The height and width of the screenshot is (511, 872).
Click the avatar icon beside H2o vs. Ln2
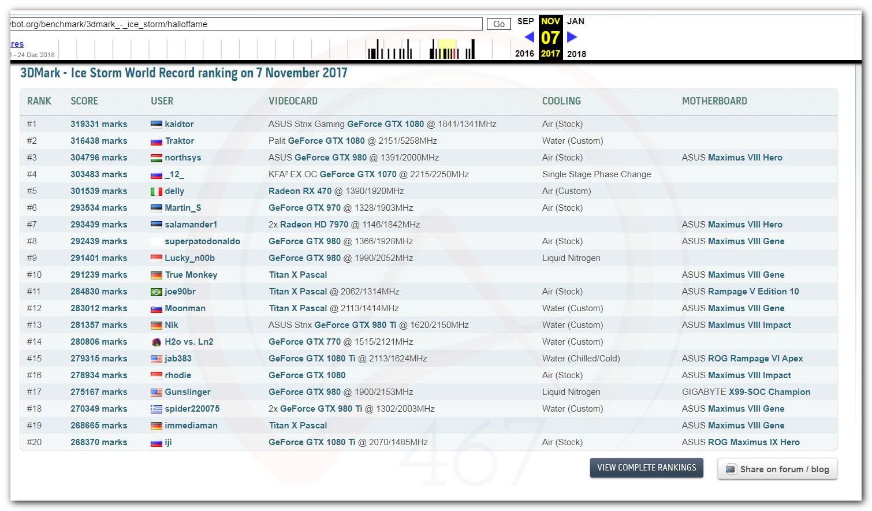coord(156,342)
